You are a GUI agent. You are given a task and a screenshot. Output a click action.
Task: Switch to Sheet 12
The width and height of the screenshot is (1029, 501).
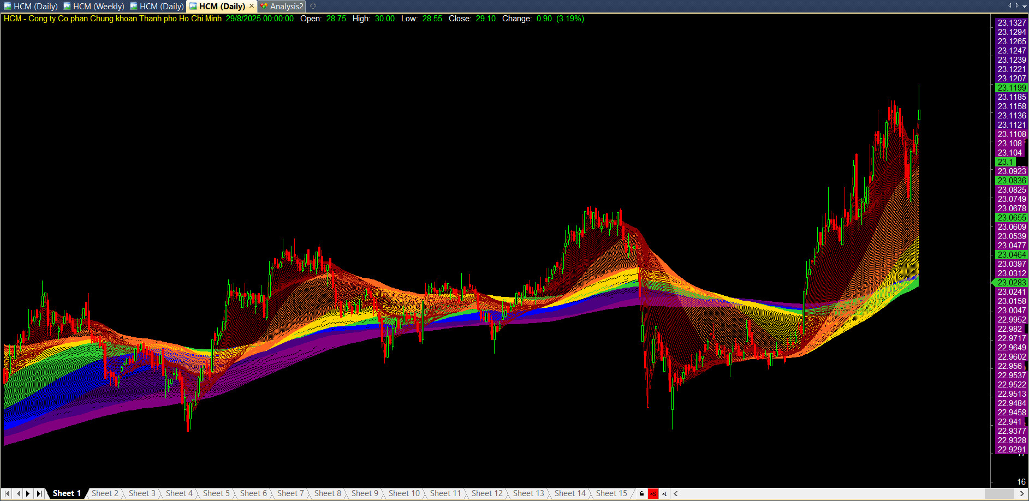tap(487, 493)
